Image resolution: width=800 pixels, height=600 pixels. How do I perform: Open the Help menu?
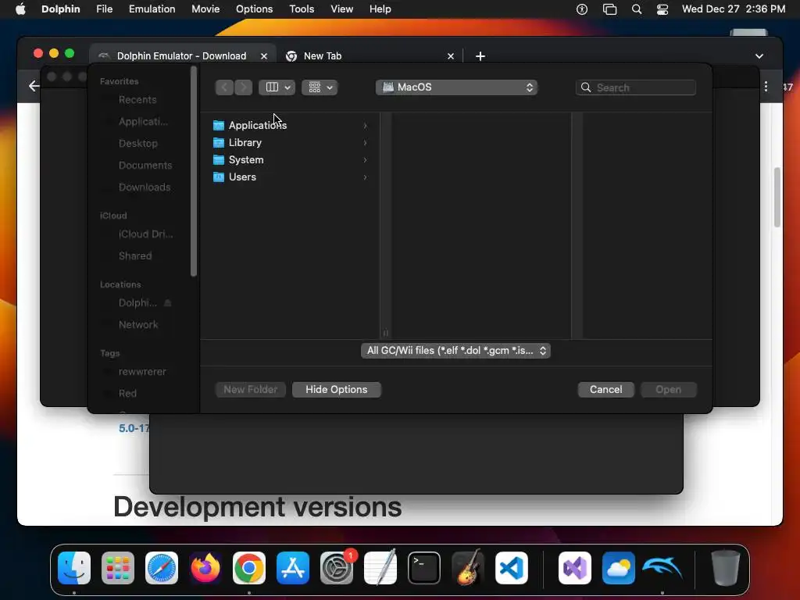tap(380, 9)
